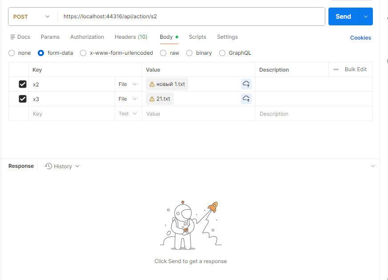Open File type dropdown for x2 row
This screenshot has width=388, height=280.
click(128, 84)
